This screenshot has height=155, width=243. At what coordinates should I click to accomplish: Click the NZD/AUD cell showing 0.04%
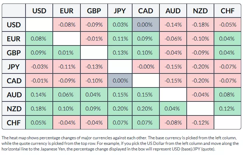(173, 108)
